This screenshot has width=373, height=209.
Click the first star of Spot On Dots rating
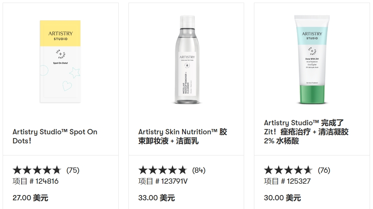17,170
